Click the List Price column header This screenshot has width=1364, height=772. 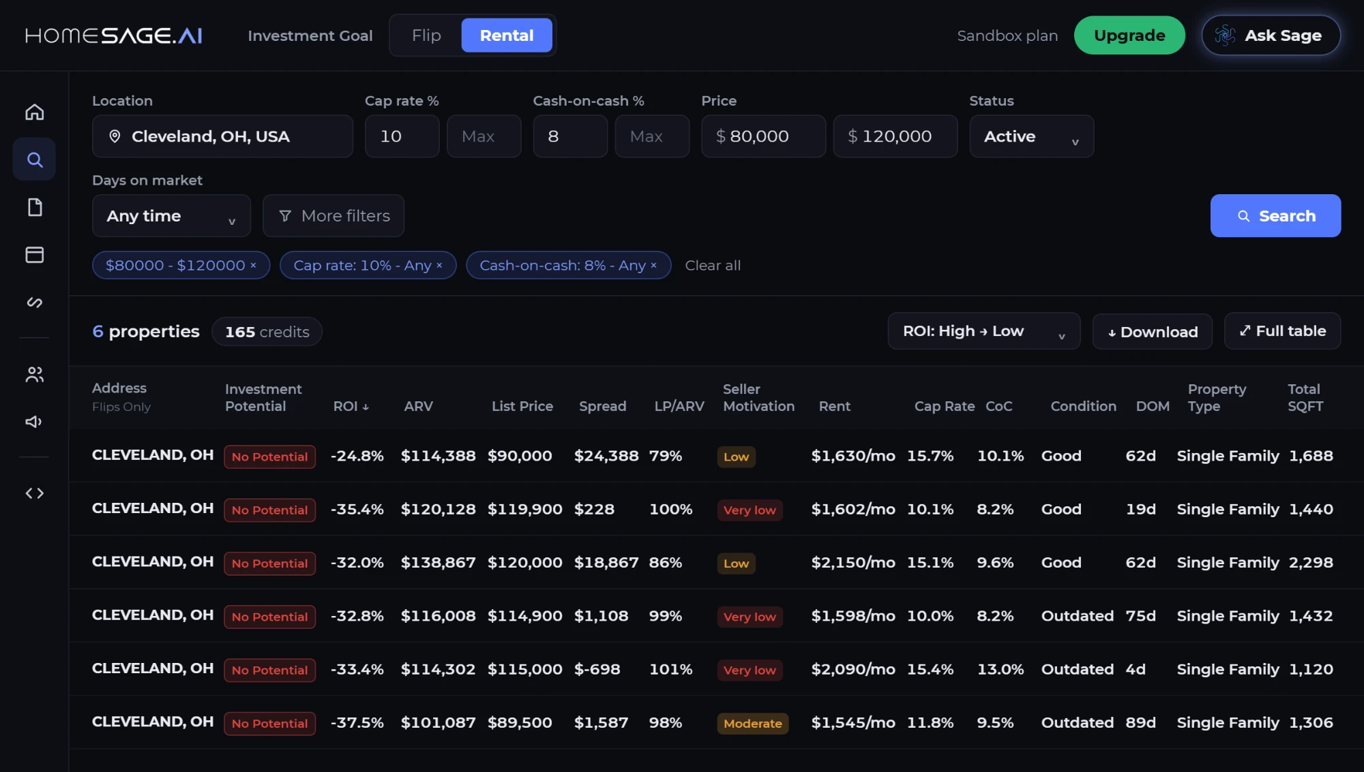522,406
